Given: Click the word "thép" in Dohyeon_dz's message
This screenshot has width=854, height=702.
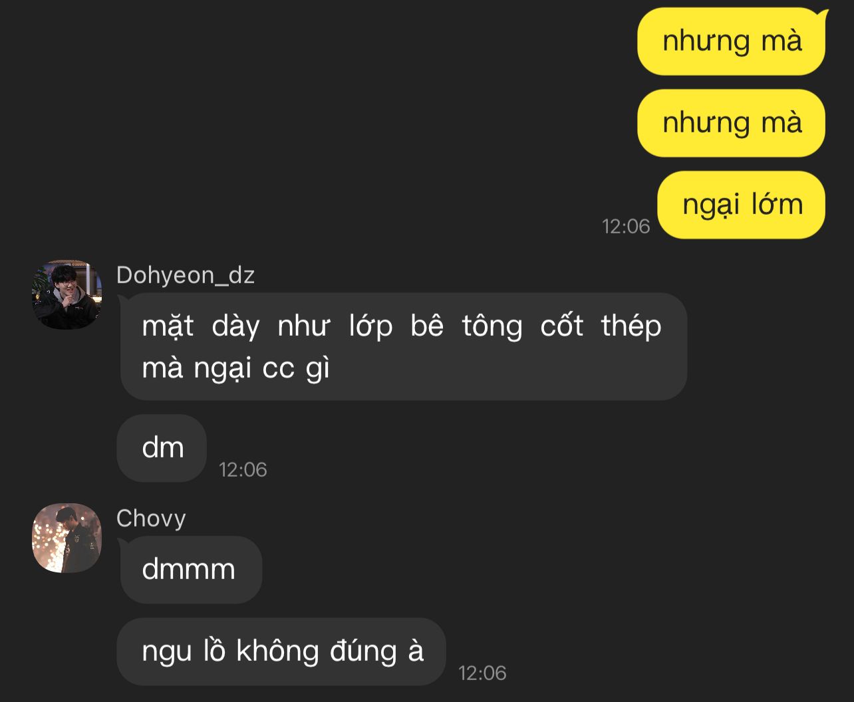Looking at the screenshot, I should click(x=631, y=327).
